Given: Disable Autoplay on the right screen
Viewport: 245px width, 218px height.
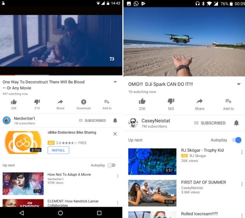Looking at the screenshot, I should [x=237, y=140].
